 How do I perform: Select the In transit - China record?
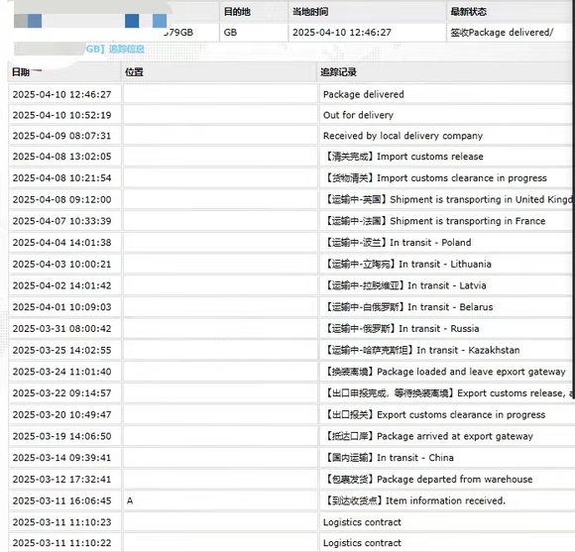point(389,458)
